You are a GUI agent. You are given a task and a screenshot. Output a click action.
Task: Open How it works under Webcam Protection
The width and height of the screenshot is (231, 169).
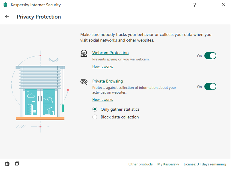coord(102,66)
